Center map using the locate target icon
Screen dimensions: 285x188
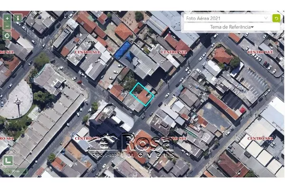click(x=7, y=36)
